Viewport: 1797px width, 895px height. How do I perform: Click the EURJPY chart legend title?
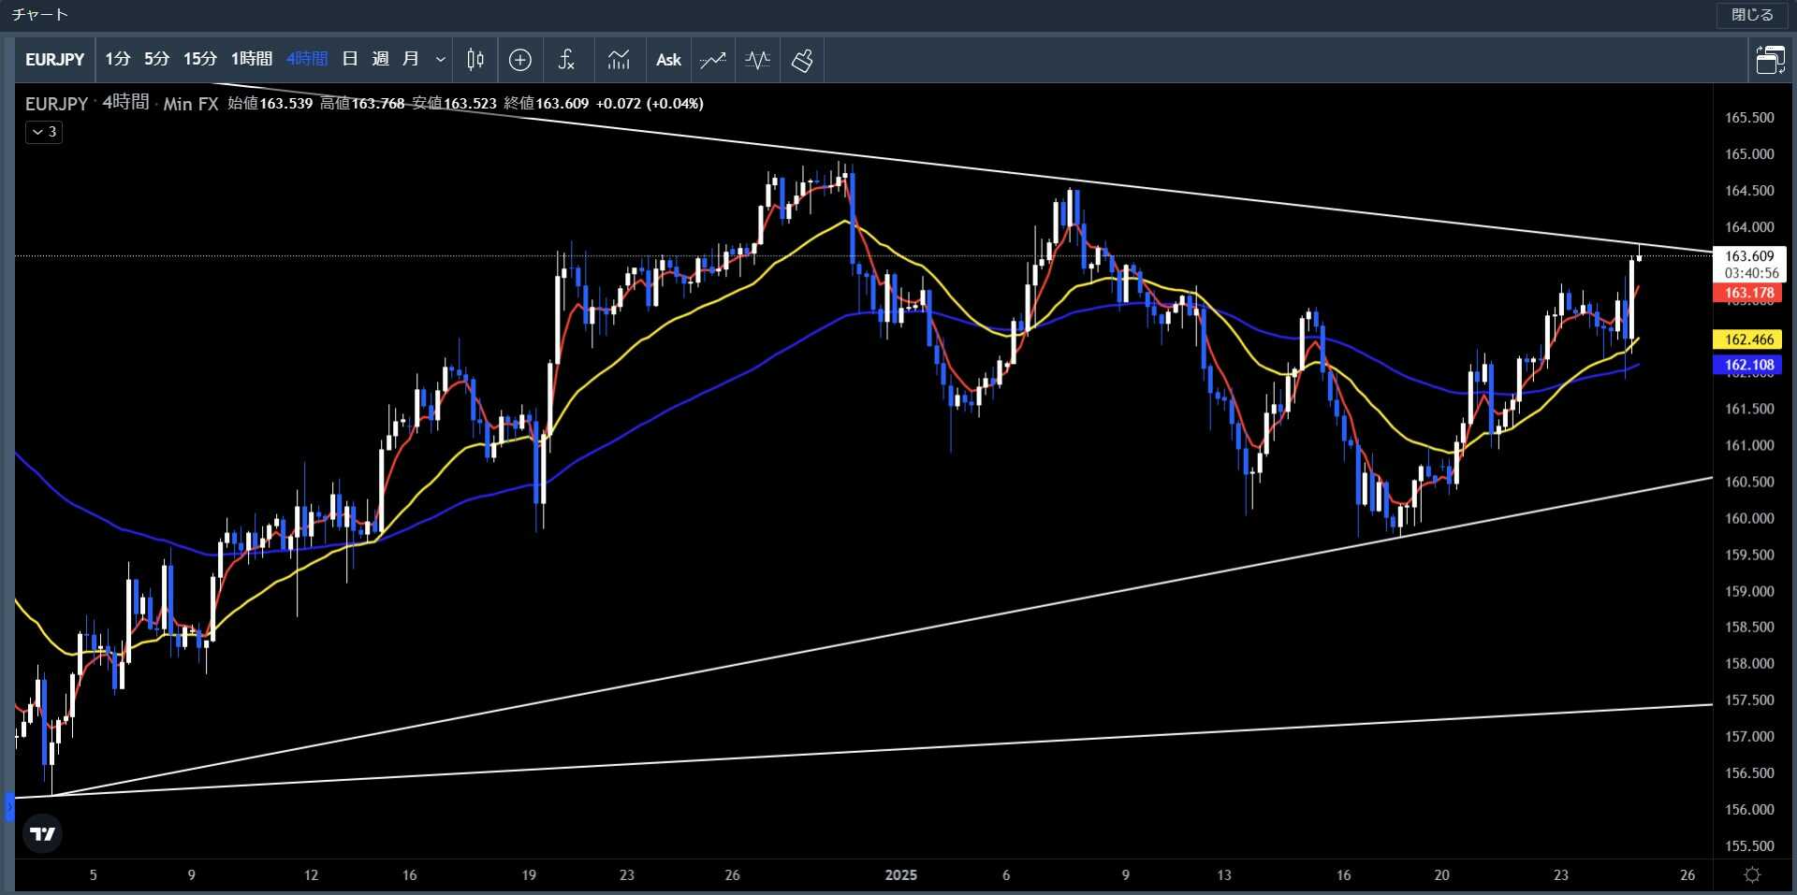[x=56, y=103]
